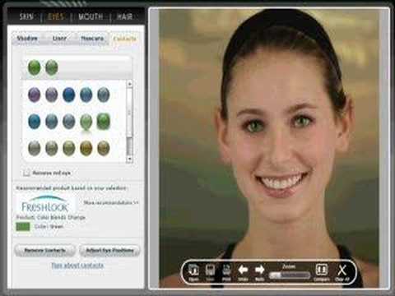Select the amber lens in bottom row

tap(86, 148)
